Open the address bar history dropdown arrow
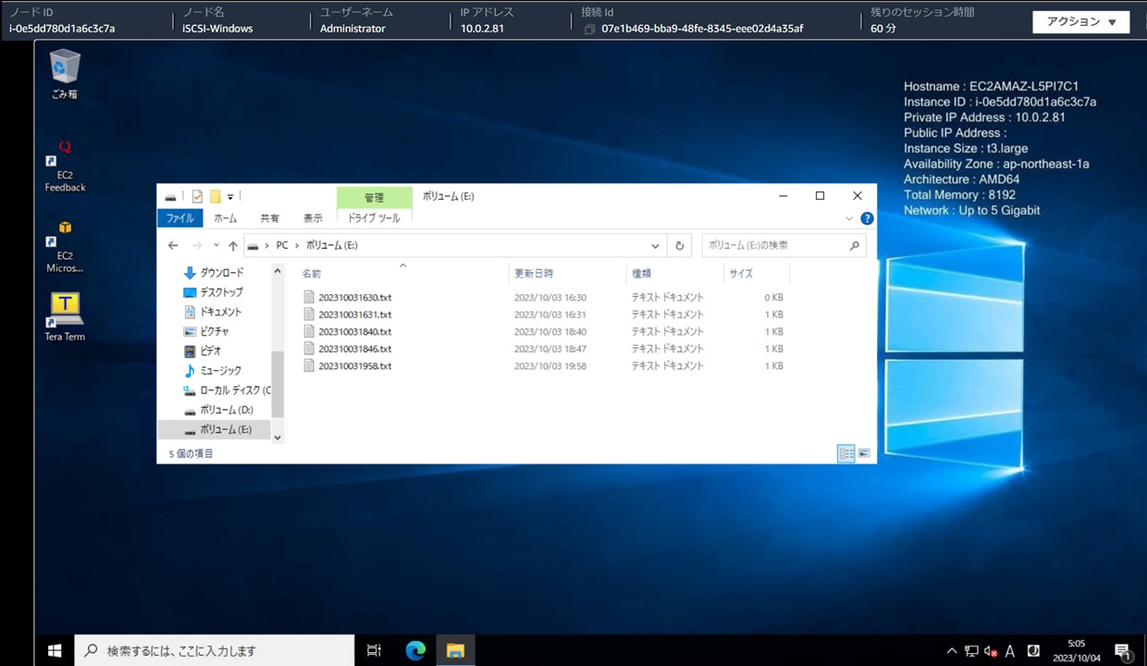 point(655,245)
